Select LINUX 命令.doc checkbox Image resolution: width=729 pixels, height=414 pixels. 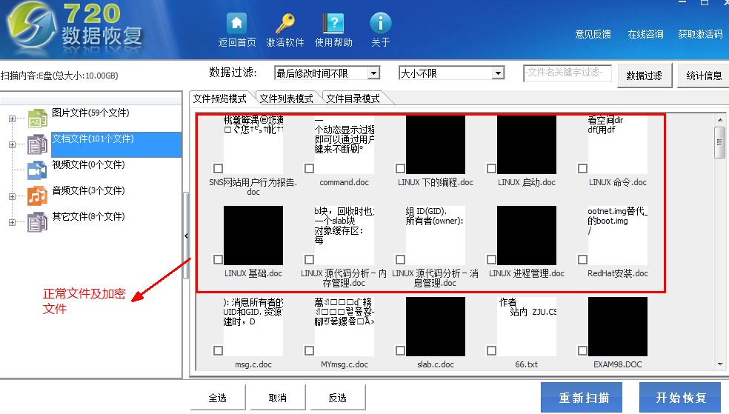[x=582, y=168]
